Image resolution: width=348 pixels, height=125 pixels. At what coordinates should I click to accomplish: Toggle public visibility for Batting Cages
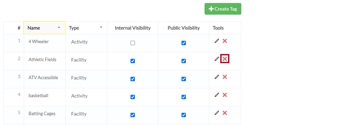click(184, 115)
